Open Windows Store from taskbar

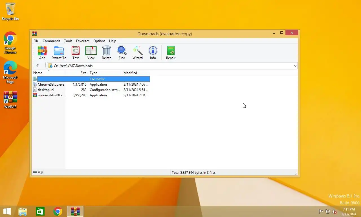[40, 211]
